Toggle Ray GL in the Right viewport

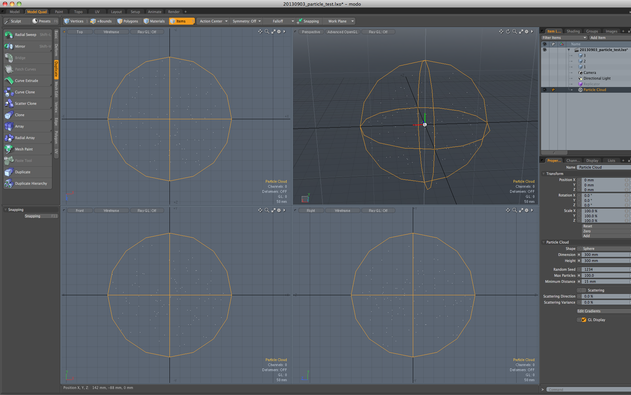(378, 211)
